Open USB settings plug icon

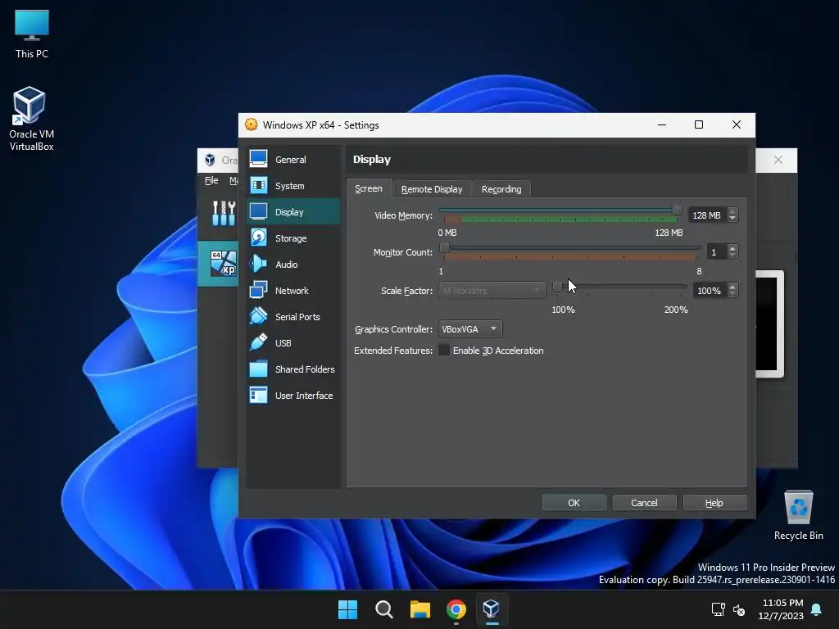[x=258, y=342]
